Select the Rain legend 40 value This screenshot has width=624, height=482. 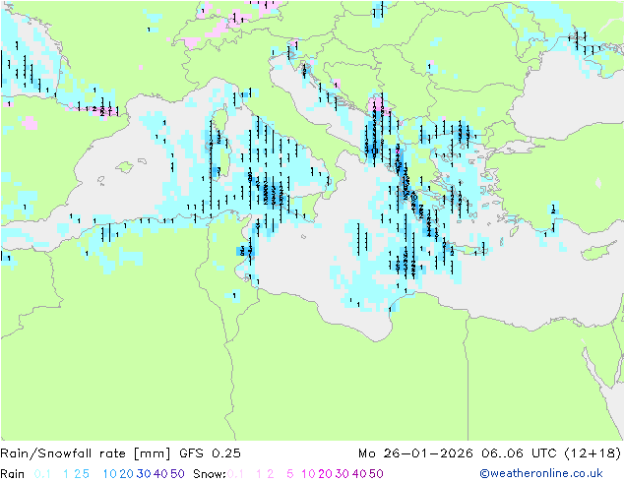160,474
